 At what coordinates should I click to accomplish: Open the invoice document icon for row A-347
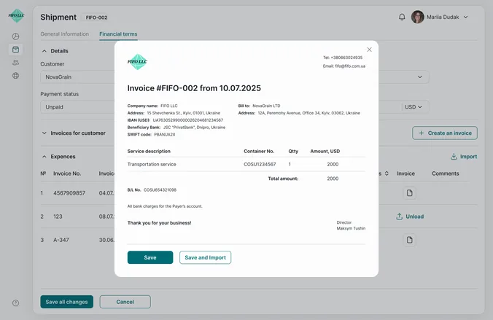pyautogui.click(x=409, y=240)
